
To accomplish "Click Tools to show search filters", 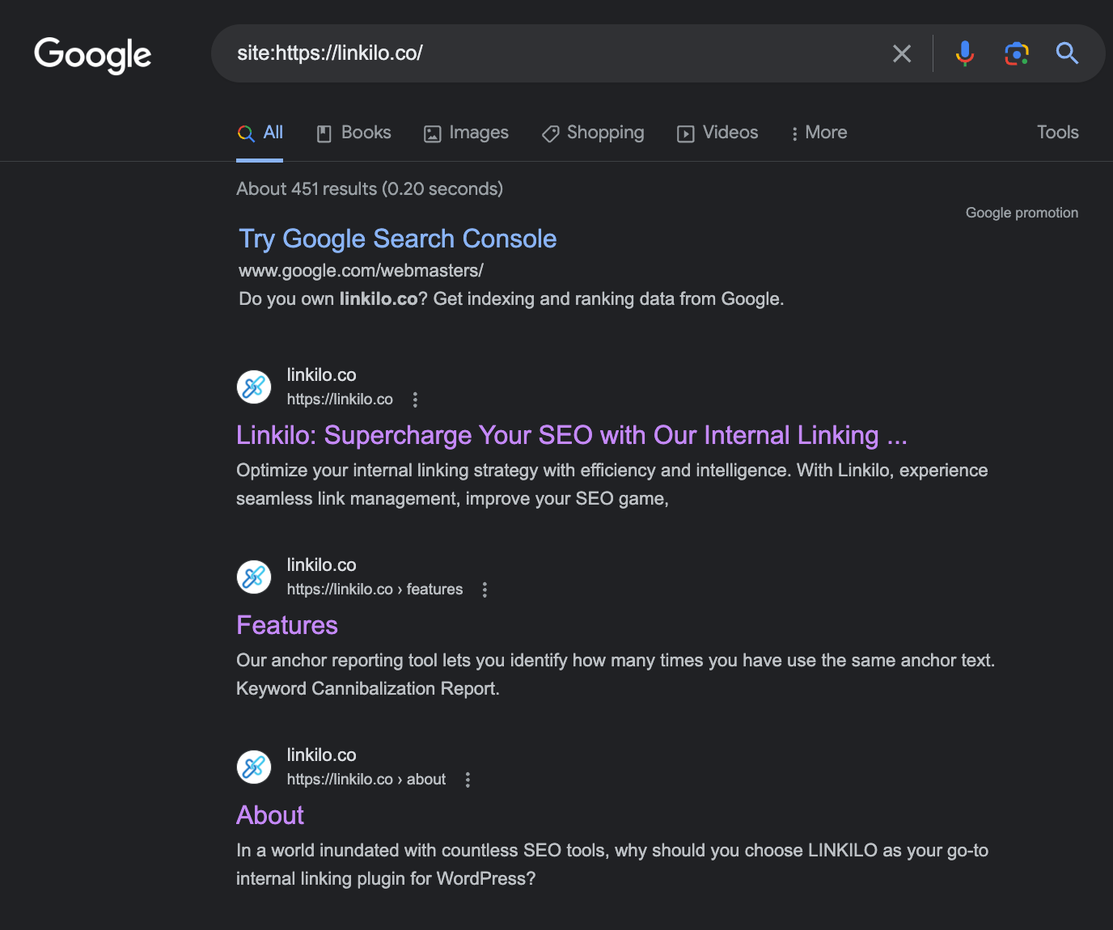I will click(x=1057, y=132).
